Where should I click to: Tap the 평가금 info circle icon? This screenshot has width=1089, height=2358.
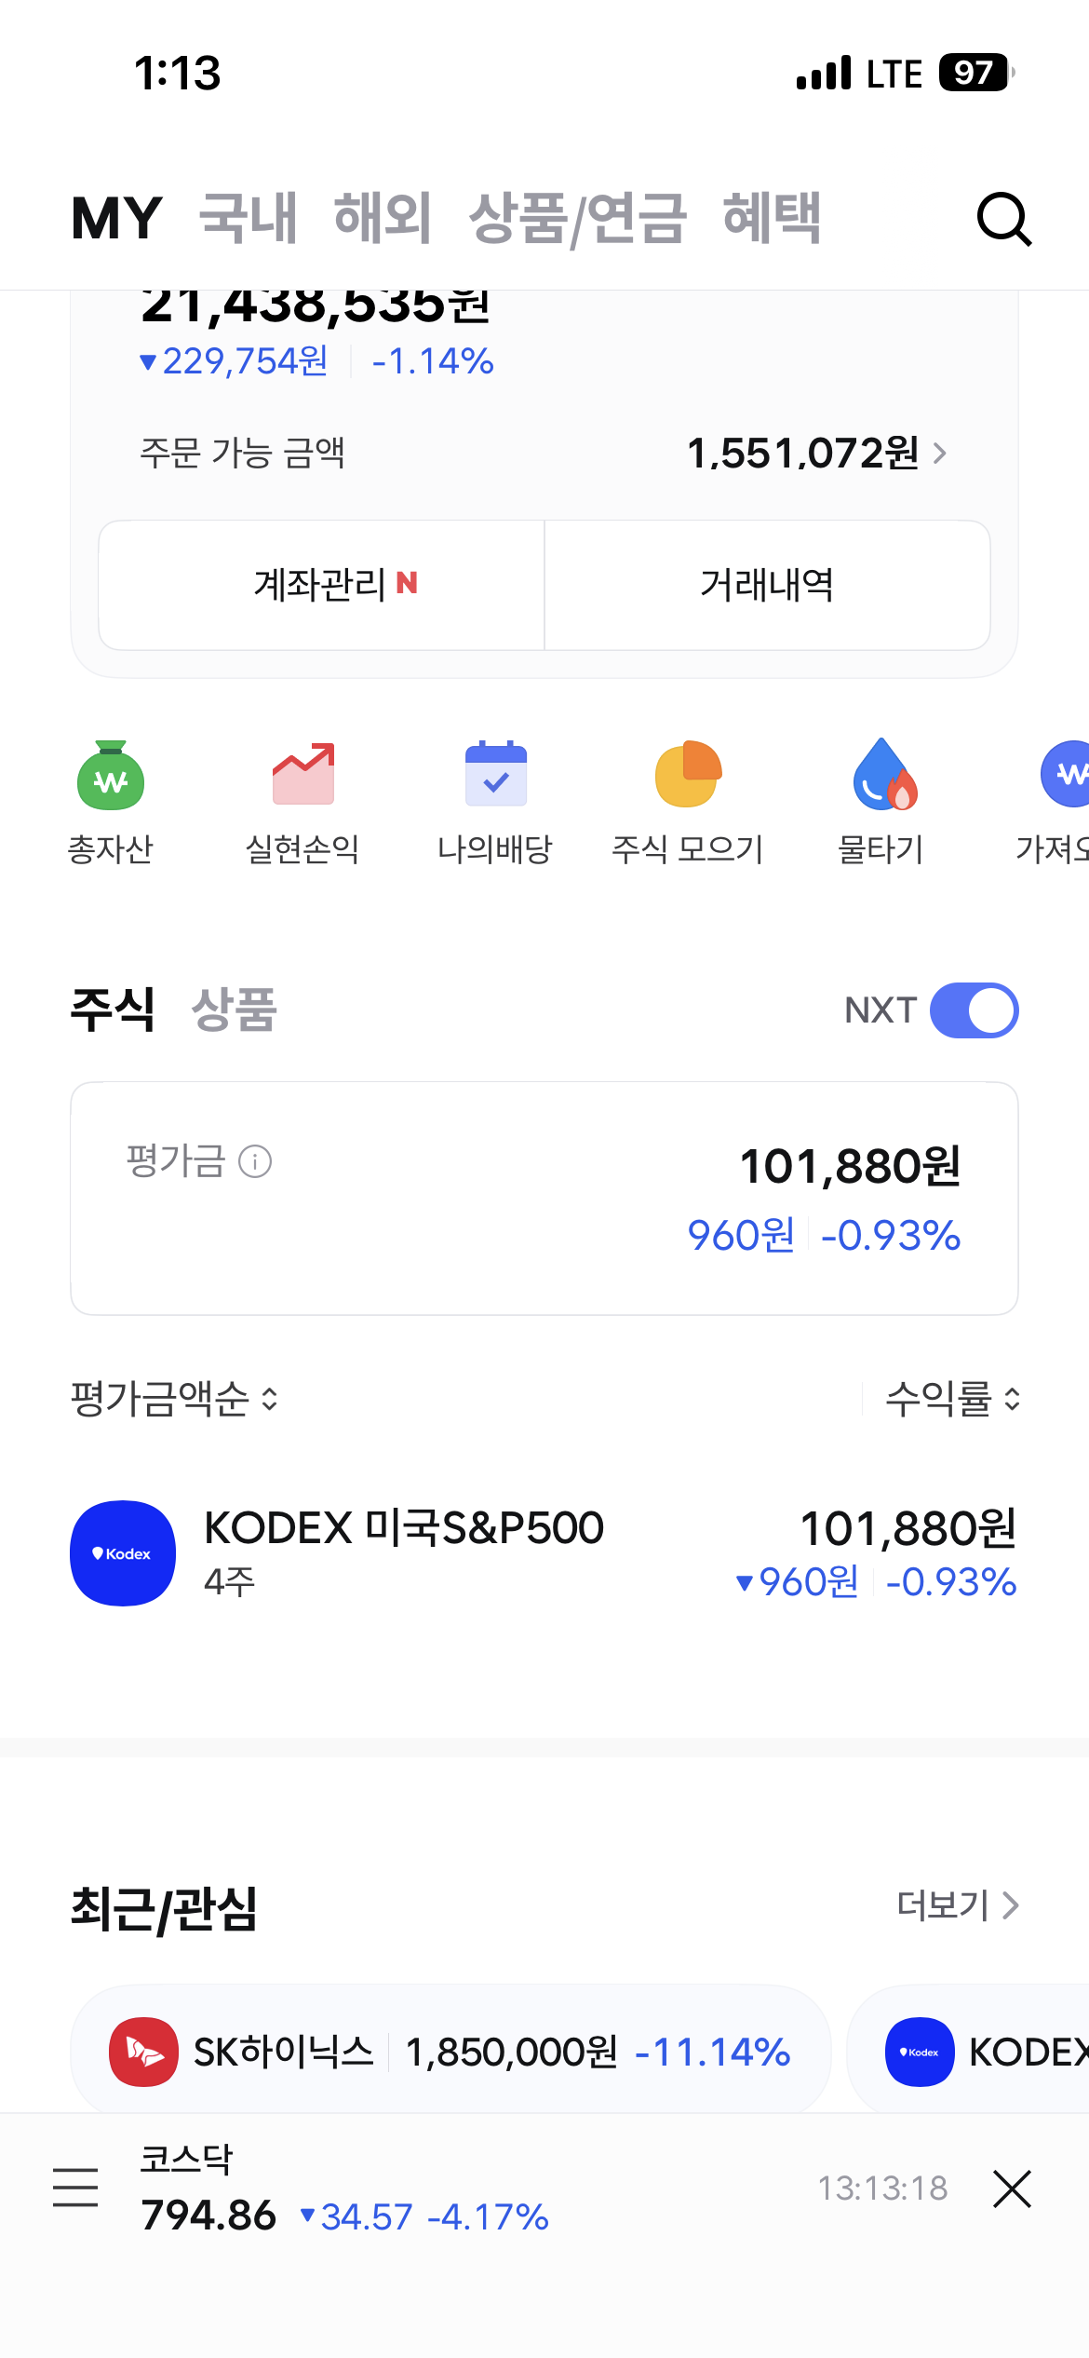[255, 1161]
